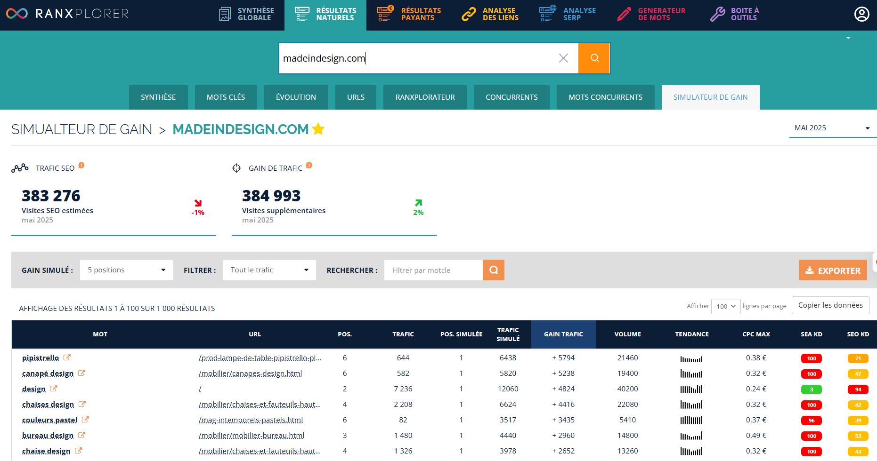Click the Gain de trafic info icon

pos(309,165)
